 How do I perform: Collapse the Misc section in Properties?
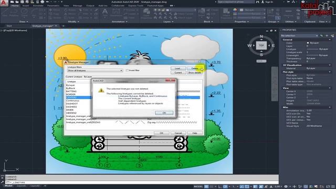330,107
